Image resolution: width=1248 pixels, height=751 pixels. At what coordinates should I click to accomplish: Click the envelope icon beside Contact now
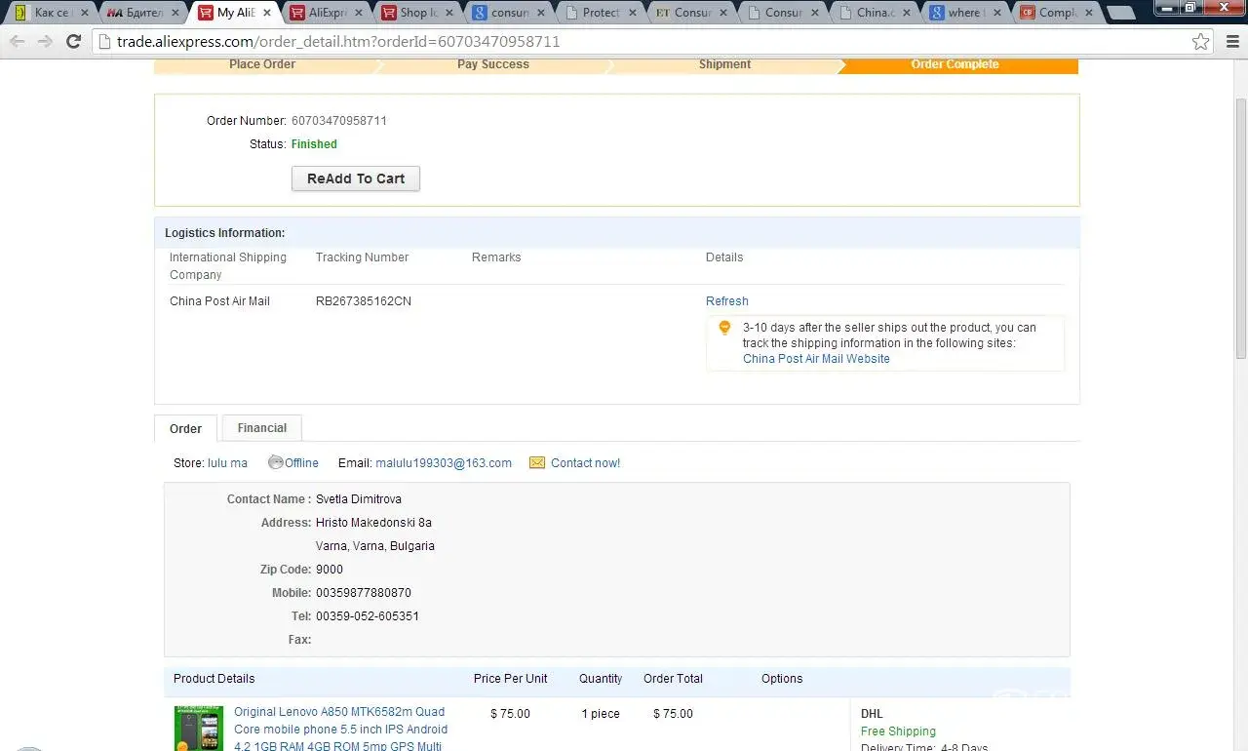click(537, 463)
